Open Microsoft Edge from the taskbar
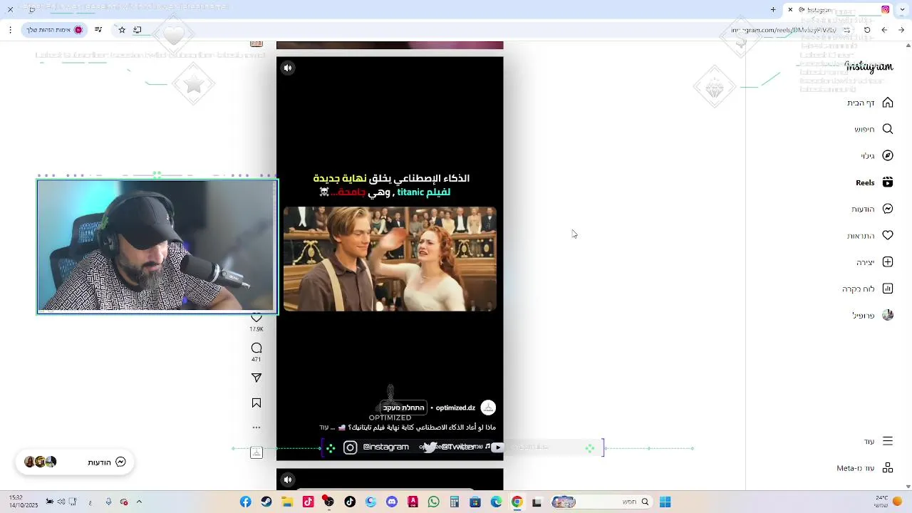Screen dimensions: 912x513 point(497,502)
